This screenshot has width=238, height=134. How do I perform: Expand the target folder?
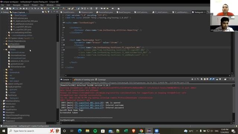pyautogui.click(x=4, y=78)
